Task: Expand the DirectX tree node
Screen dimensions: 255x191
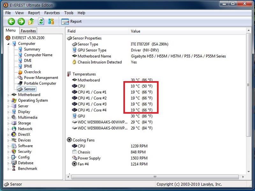Action: click(8, 135)
